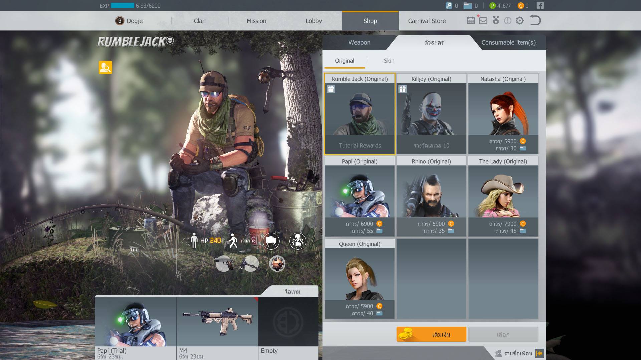Switch to Consumable item(s) tab

[508, 42]
